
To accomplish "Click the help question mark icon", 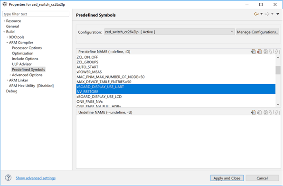I will pos(8,178).
